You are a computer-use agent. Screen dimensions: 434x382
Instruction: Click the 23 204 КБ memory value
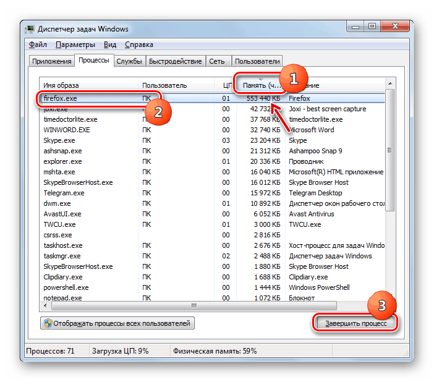coord(265,140)
